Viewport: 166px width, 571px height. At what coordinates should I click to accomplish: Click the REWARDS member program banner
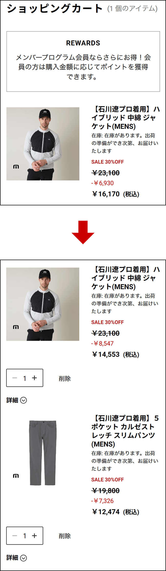point(83,61)
